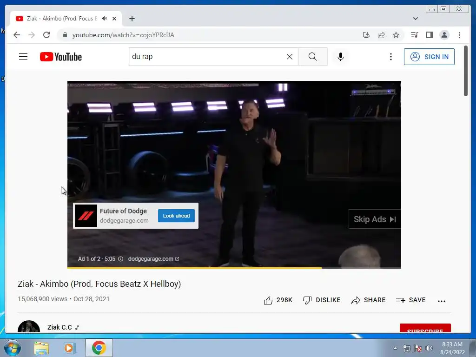Click the page vertical scrollbar thumb
This screenshot has width=476, height=357.
point(466,71)
